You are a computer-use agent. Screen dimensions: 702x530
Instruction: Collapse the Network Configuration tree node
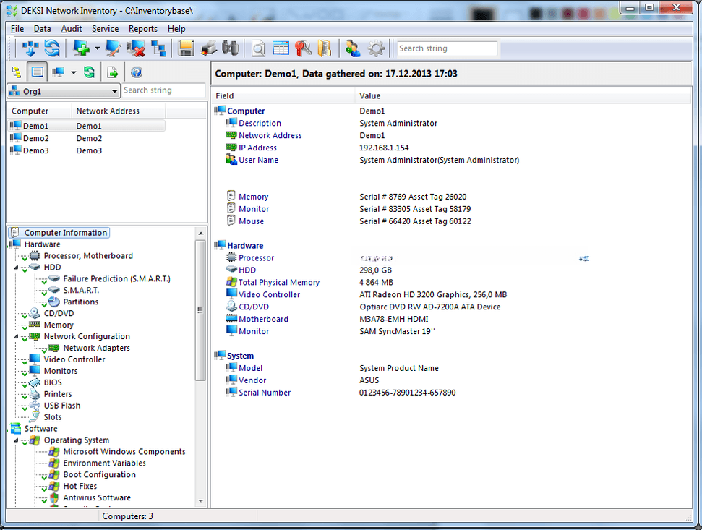pyautogui.click(x=16, y=336)
